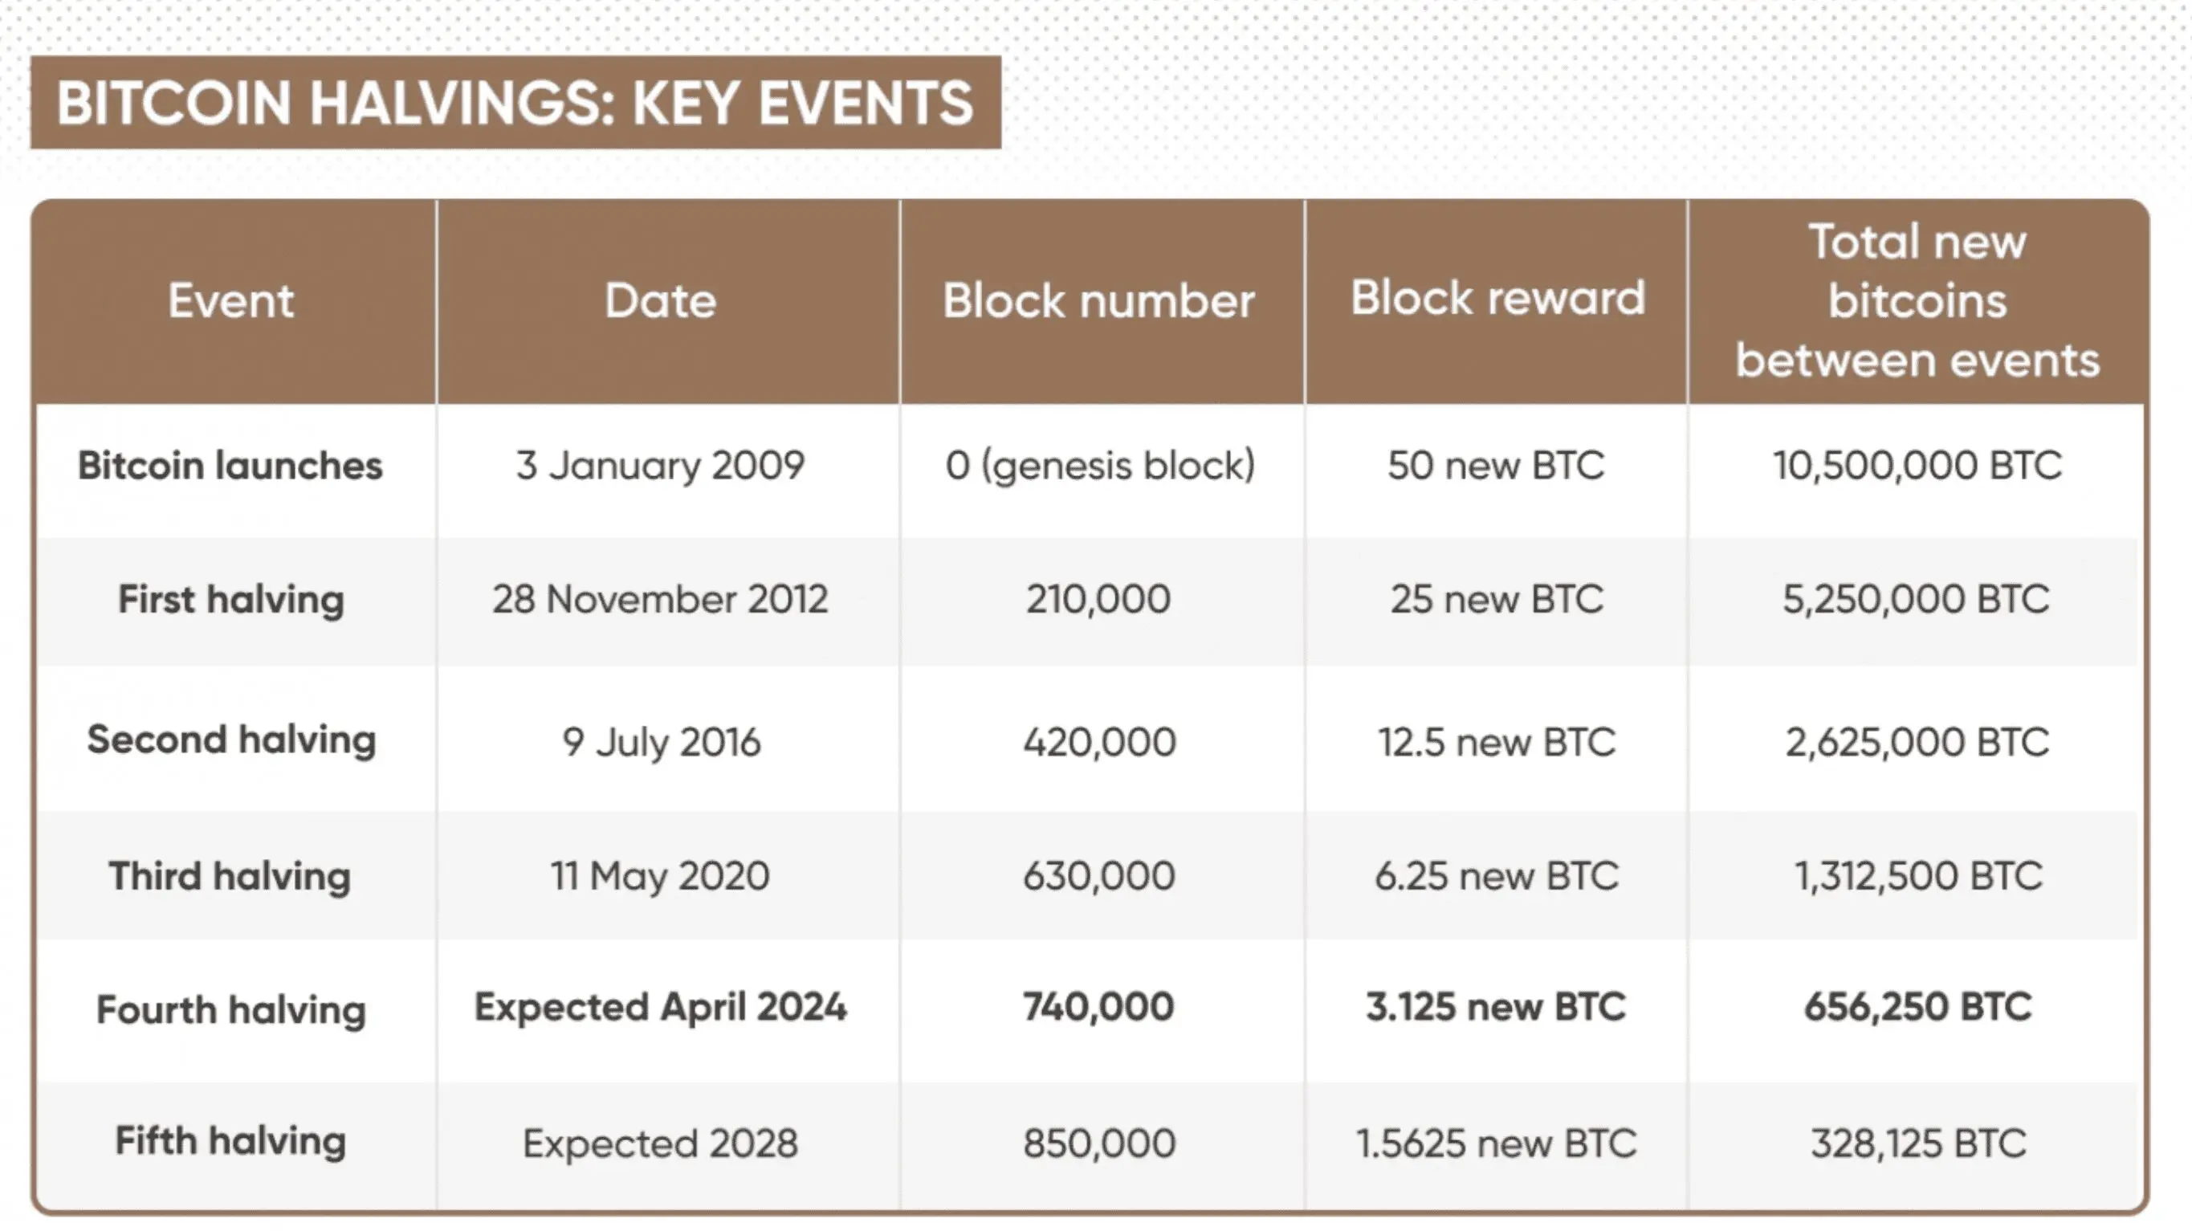This screenshot has height=1231, width=2192.
Task: Select the '1.5625 new BTC' reward cell
Action: click(x=1497, y=1143)
